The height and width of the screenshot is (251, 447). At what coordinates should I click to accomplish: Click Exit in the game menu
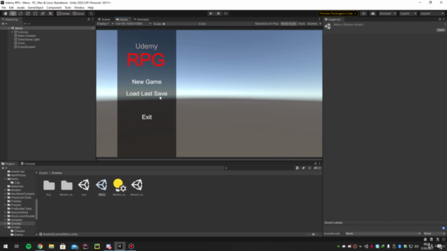coord(147,117)
